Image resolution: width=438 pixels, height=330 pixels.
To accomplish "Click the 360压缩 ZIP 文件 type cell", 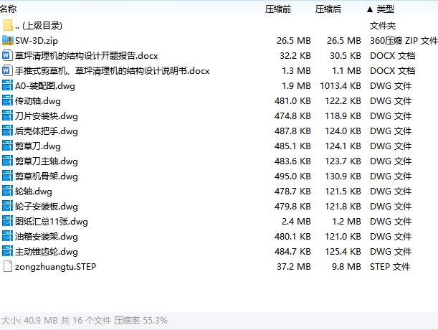I will click(x=404, y=41).
